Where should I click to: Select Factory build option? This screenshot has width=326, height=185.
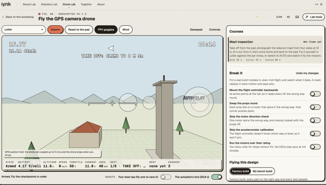click(x=240, y=171)
